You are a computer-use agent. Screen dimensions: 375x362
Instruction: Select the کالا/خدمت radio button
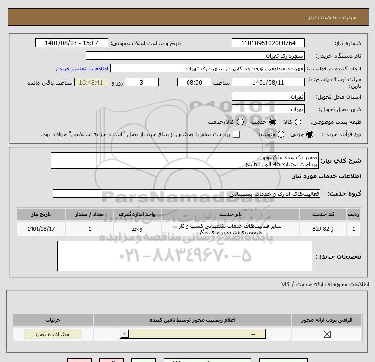[240, 122]
